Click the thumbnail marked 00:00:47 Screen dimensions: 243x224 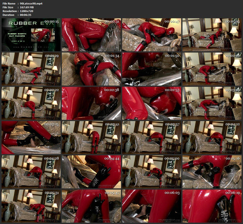(152, 35)
